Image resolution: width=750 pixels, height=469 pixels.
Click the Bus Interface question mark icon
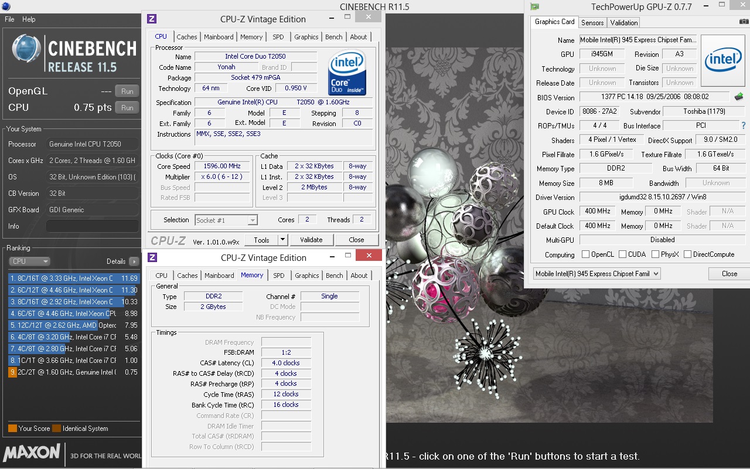(744, 125)
